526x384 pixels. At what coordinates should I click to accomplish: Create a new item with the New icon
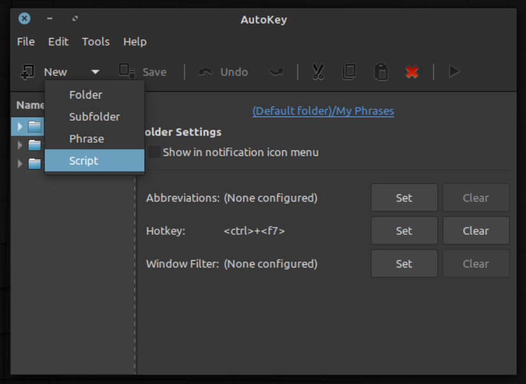26,71
